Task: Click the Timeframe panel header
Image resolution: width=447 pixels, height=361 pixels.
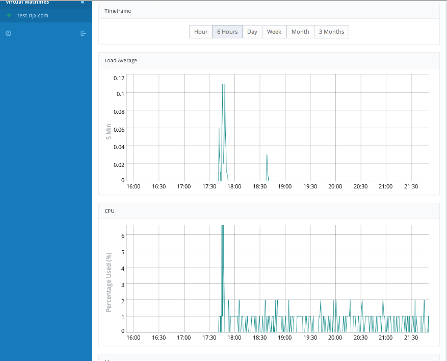Action: (x=269, y=11)
